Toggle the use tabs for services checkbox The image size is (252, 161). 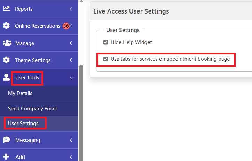[x=105, y=59]
